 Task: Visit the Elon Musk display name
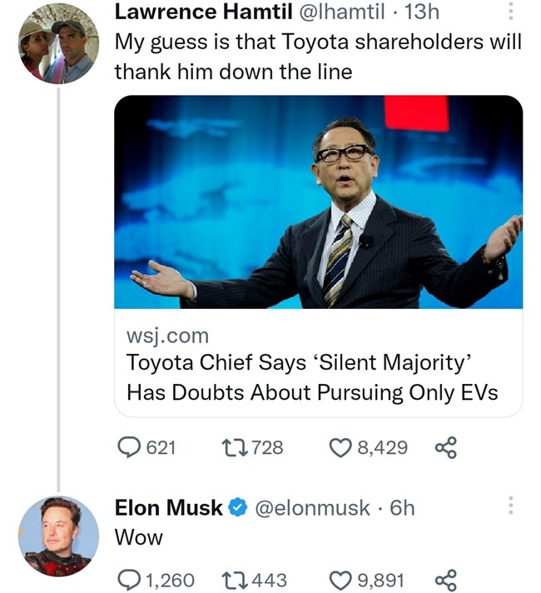[168, 507]
